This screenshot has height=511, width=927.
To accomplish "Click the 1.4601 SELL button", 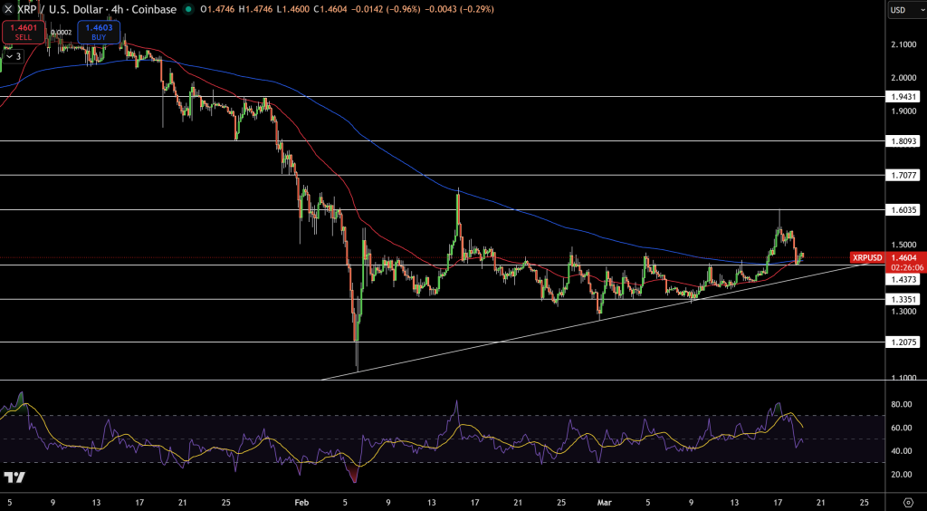I will (x=23, y=32).
